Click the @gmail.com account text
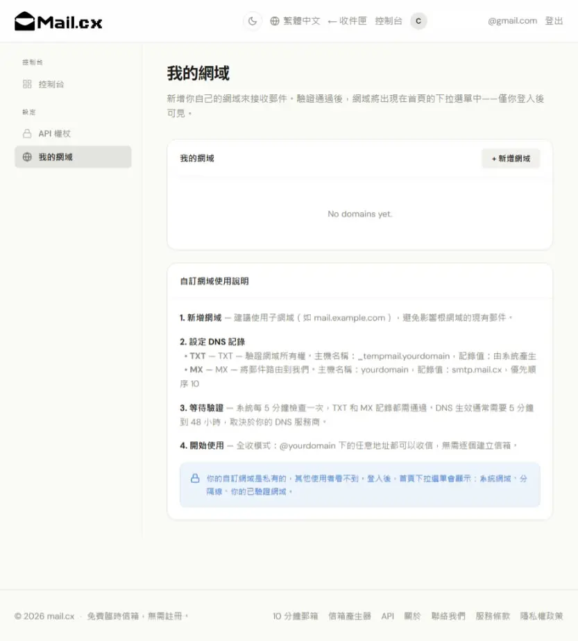578x641 pixels. tap(512, 21)
